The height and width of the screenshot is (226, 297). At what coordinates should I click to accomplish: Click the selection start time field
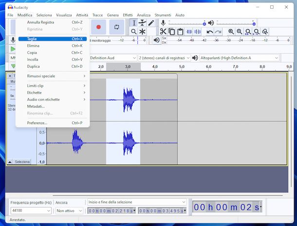point(112,210)
